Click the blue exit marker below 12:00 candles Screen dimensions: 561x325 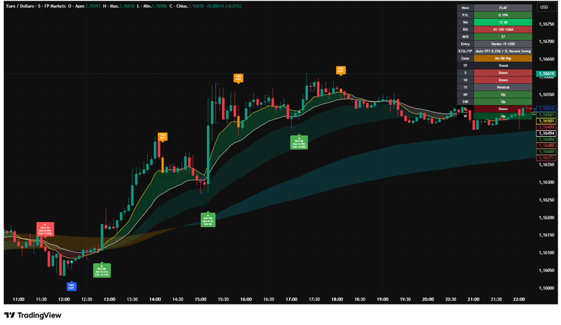[72, 286]
